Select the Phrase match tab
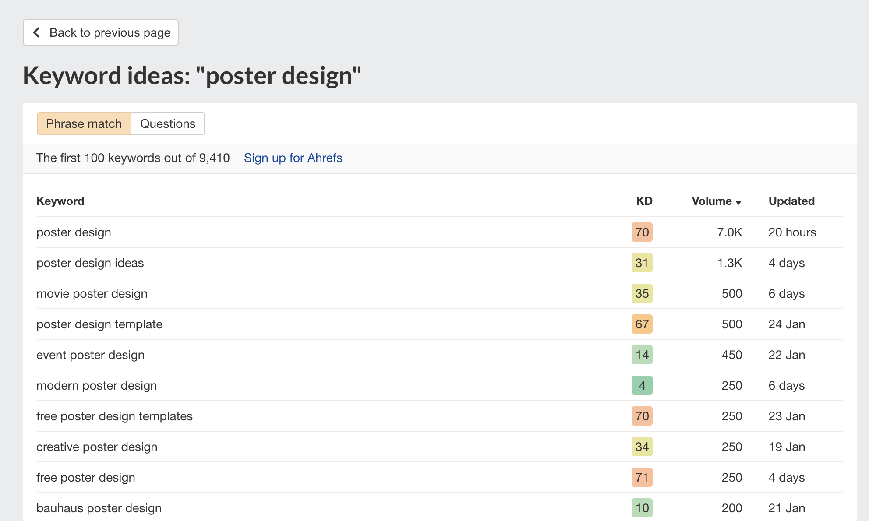The image size is (869, 521). [84, 123]
